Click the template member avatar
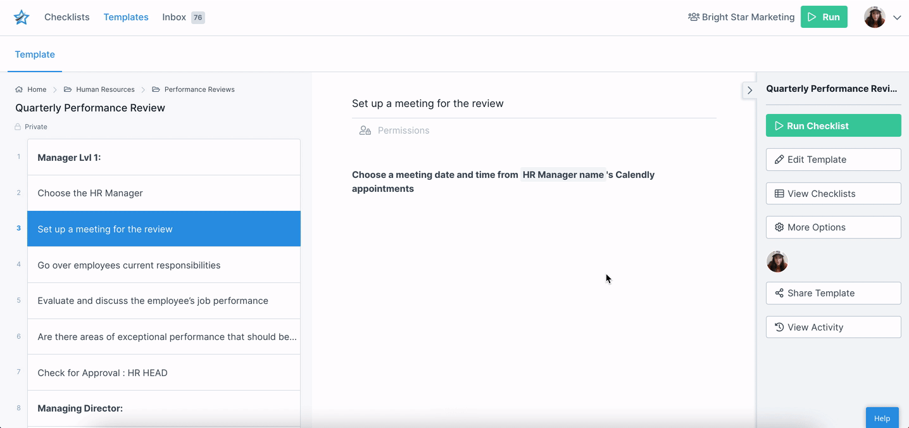This screenshot has height=428, width=909. click(777, 261)
